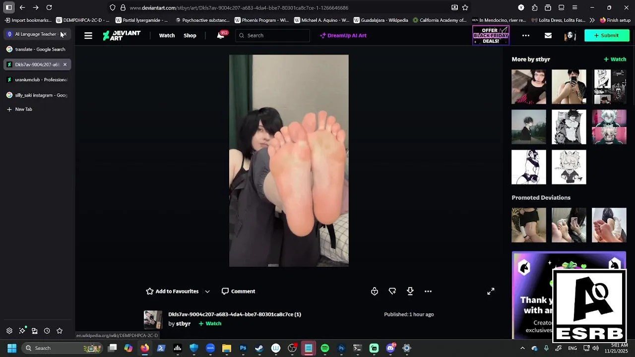Viewport: 635px width, 357px height.
Task: Open the Watch menu in DeviantArt header
Action: click(167, 35)
